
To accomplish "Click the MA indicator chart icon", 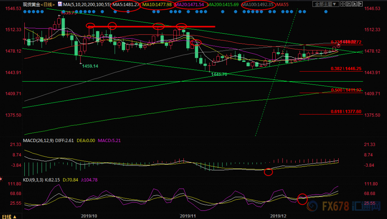I will tap(60, 4).
